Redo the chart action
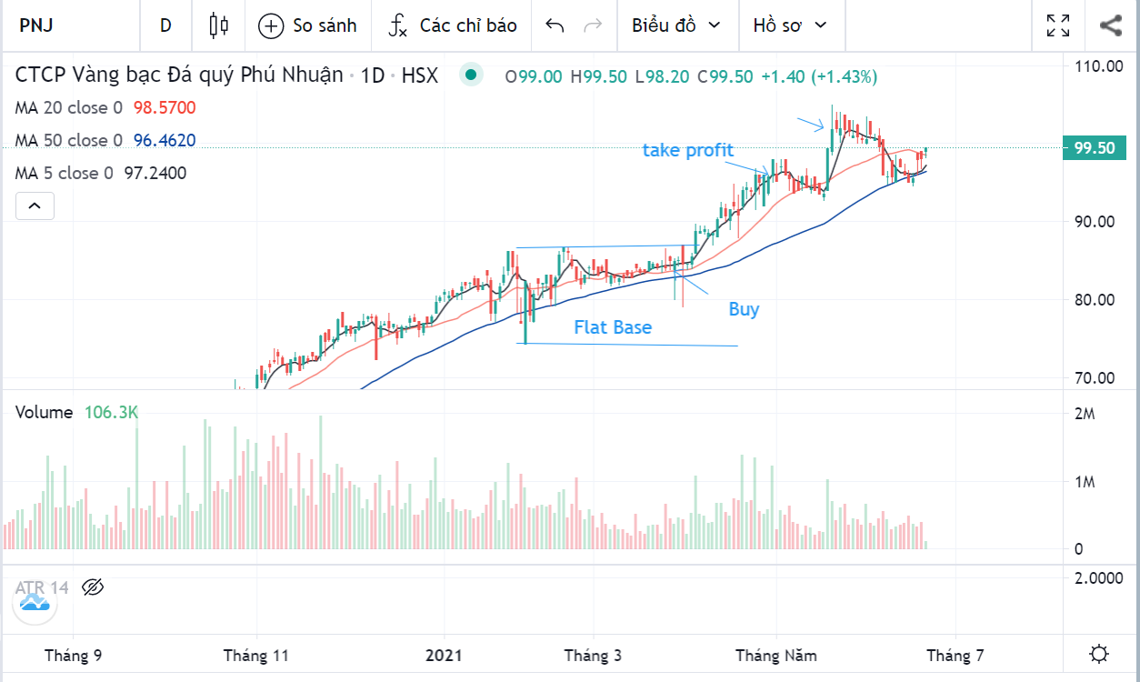1140x682 pixels. tap(593, 25)
